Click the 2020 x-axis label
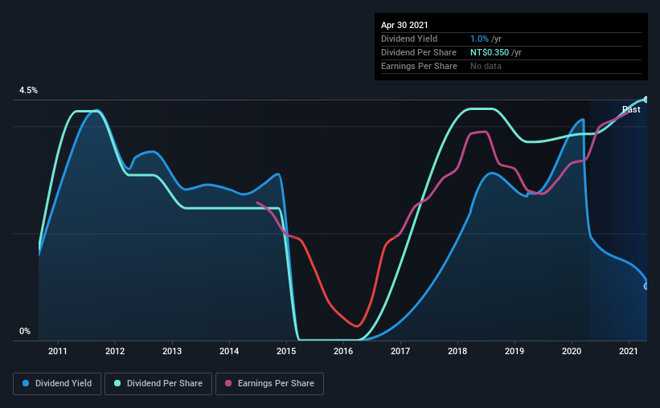 pos(572,351)
